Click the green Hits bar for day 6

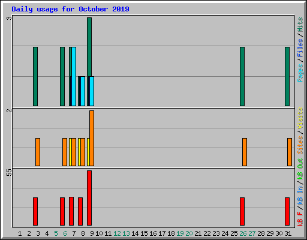pyautogui.click(x=62, y=76)
